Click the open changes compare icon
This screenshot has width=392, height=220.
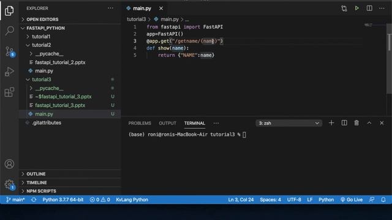pos(344,8)
